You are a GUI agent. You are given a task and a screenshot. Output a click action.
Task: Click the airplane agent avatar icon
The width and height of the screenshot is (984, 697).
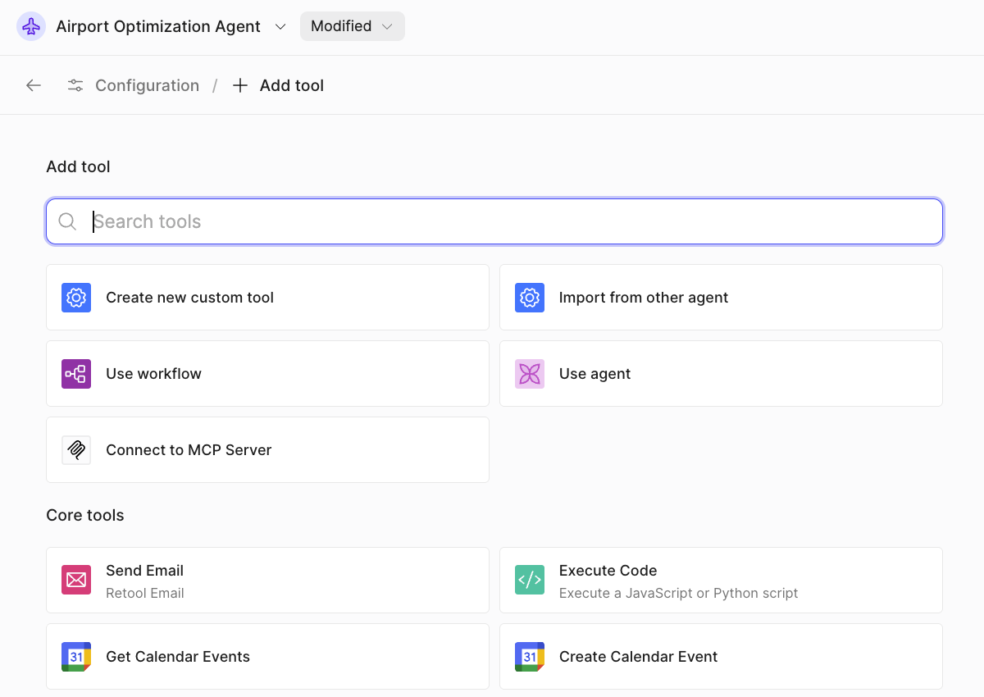(30, 25)
